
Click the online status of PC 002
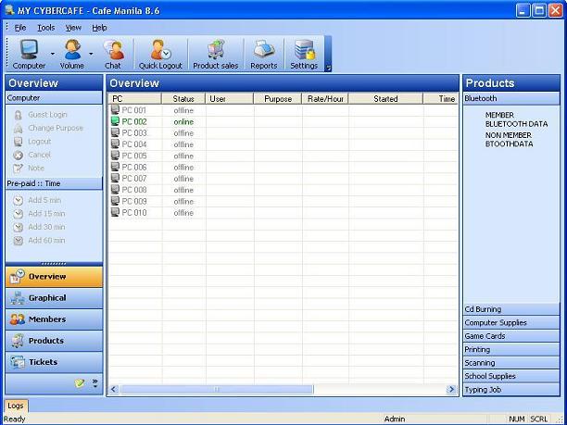183,122
